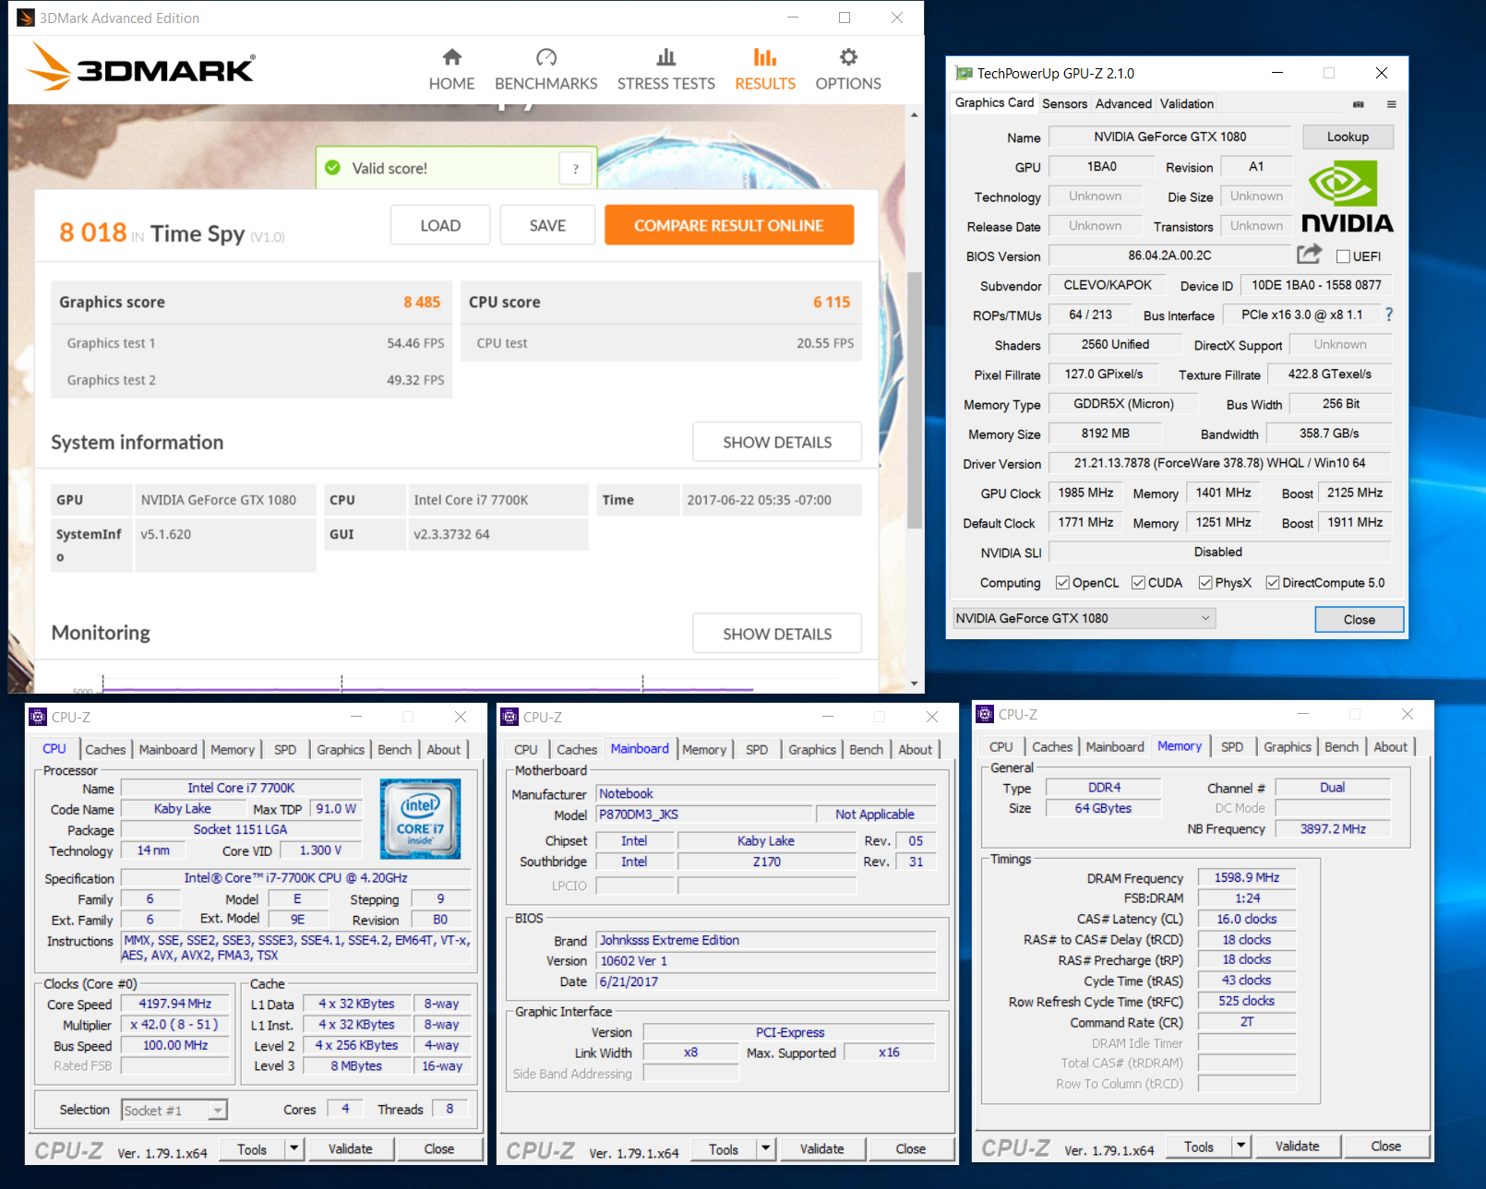Click the Tools button in CPU-Z Mainboard window
This screenshot has width=1486, height=1189.
(724, 1148)
